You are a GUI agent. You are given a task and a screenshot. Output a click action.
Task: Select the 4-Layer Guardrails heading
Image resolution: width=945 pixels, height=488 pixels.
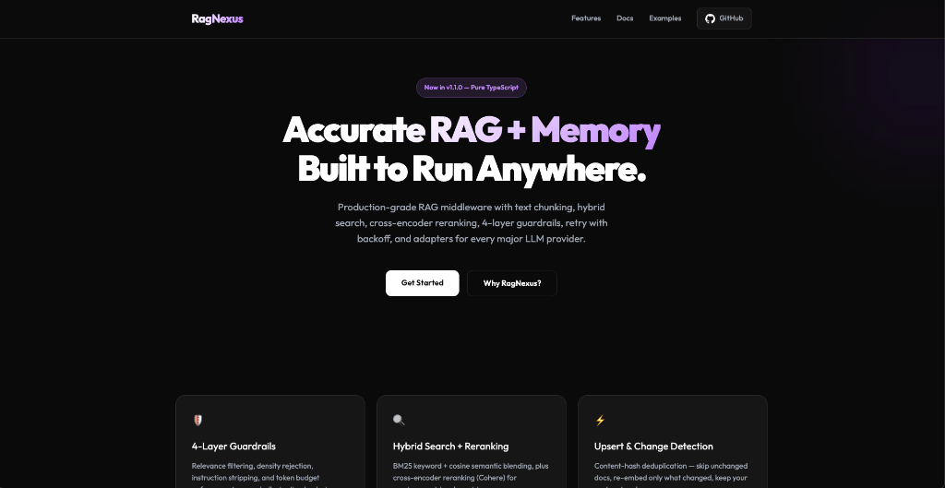(x=233, y=446)
